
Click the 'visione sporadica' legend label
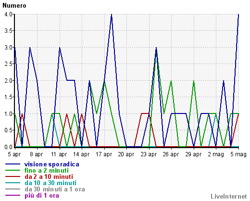pyautogui.click(x=51, y=164)
